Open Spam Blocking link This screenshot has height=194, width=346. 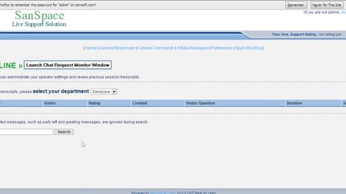click(248, 48)
